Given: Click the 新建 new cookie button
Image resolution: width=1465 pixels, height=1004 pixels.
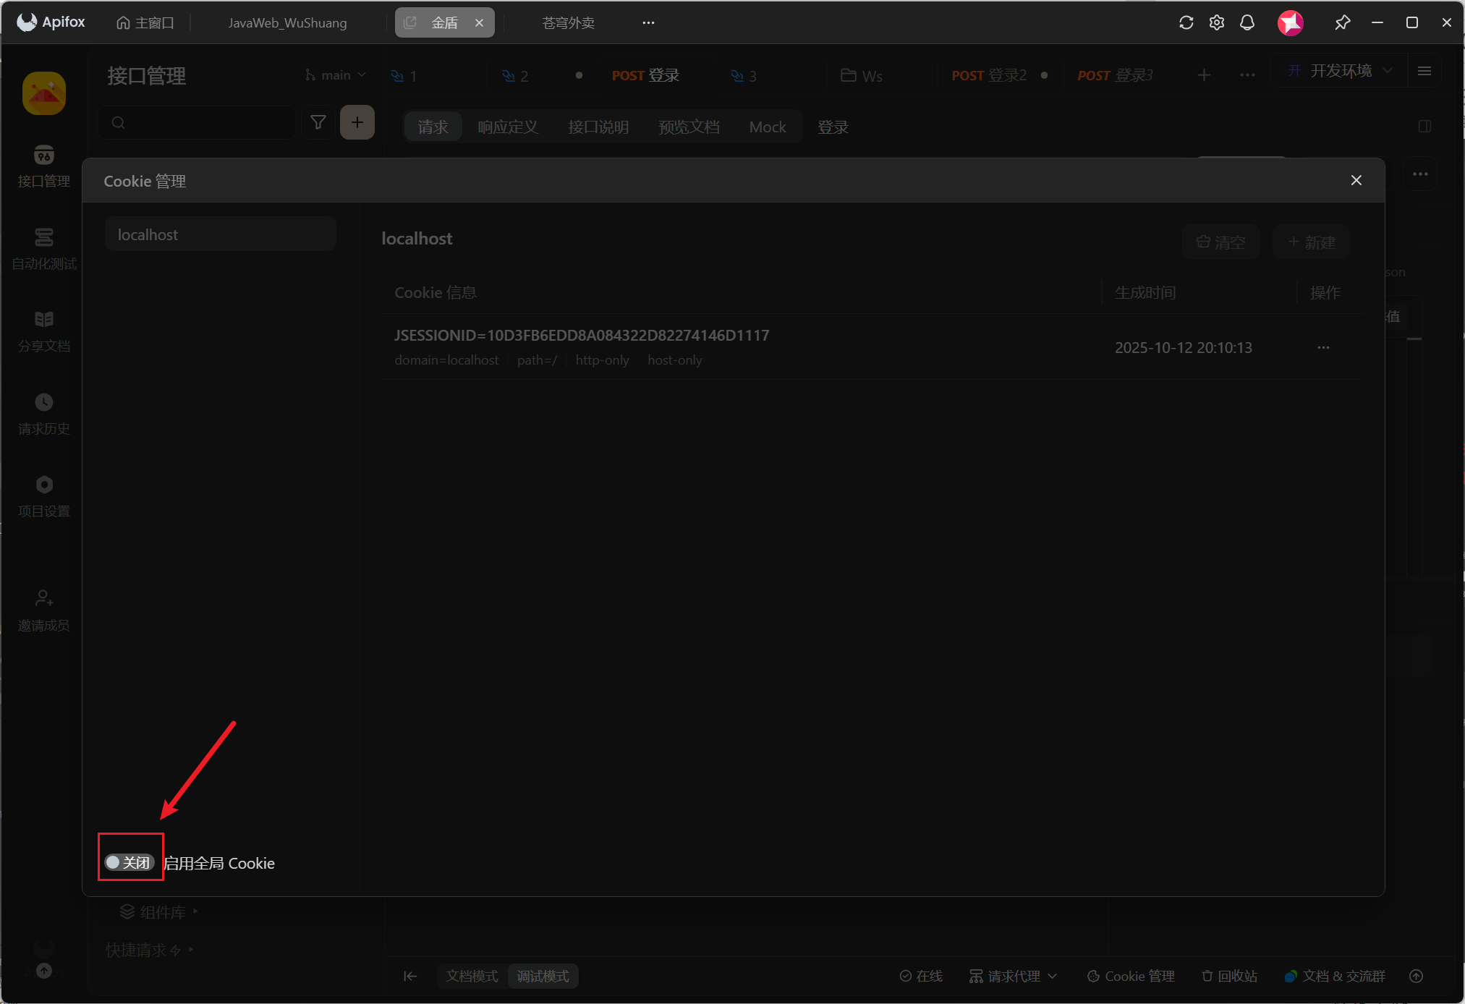Looking at the screenshot, I should point(1312,242).
